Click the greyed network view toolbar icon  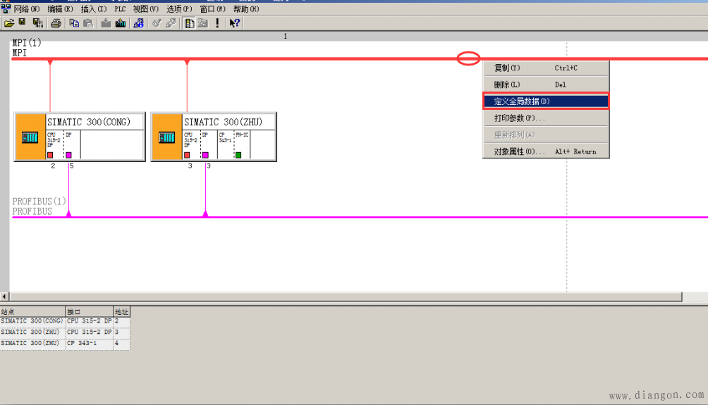coord(203,23)
